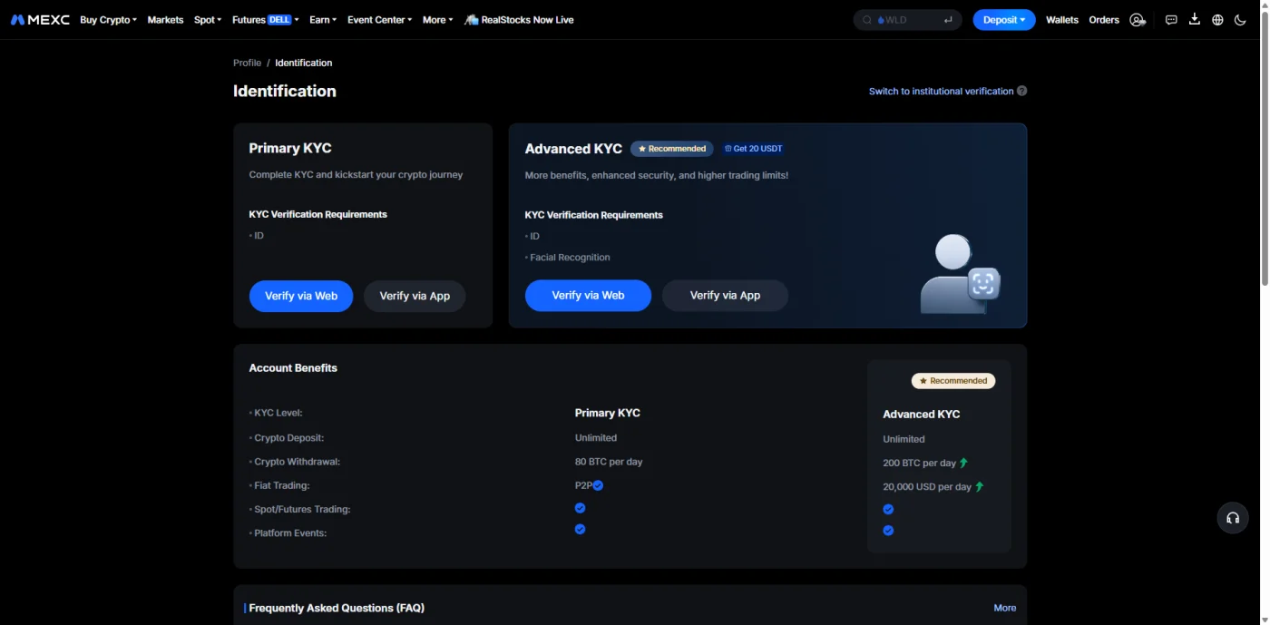Expand the Futures menu dropdown

tap(265, 20)
